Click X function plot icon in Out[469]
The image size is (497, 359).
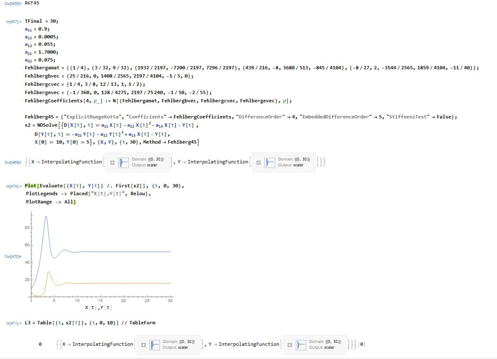tap(124, 163)
